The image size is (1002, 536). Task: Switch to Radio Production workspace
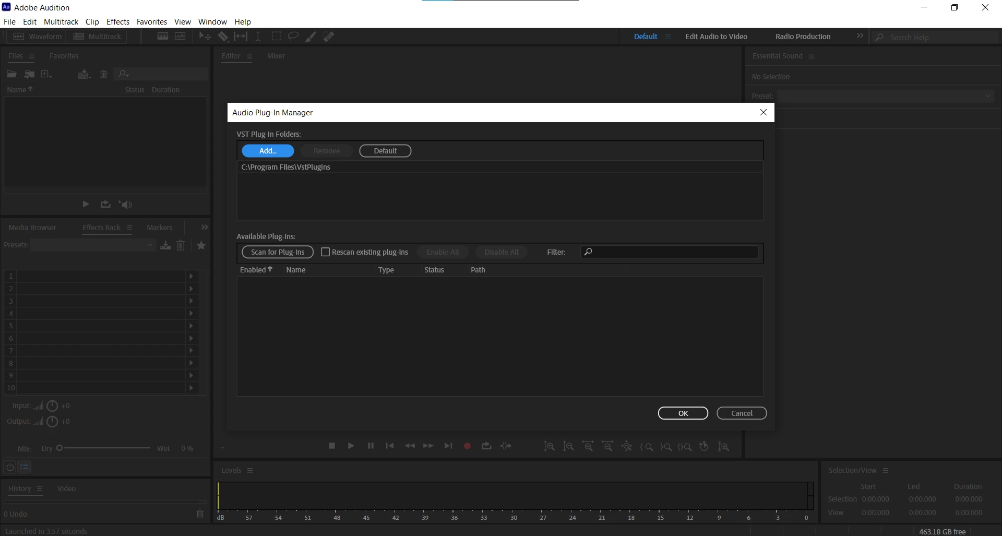[803, 37]
